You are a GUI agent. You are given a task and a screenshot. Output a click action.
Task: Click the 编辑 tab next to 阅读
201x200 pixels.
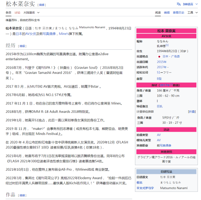[x=167, y=13]
